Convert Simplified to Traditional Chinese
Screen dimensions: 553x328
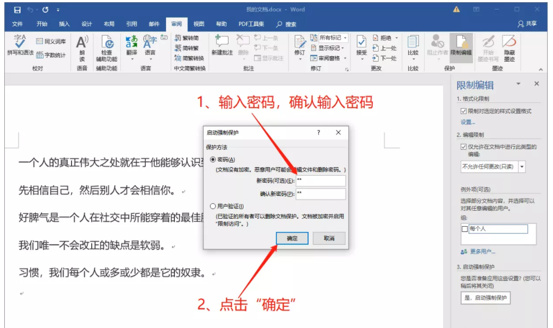tap(187, 48)
